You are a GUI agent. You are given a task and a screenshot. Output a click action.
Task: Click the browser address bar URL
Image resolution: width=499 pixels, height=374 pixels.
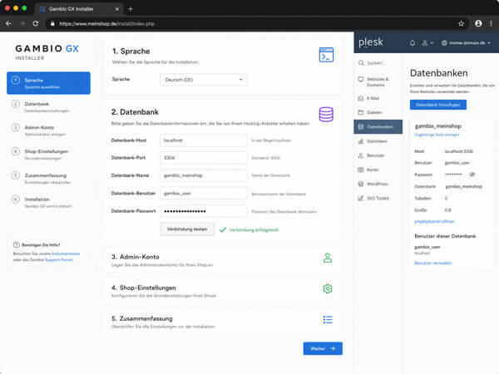[107, 23]
